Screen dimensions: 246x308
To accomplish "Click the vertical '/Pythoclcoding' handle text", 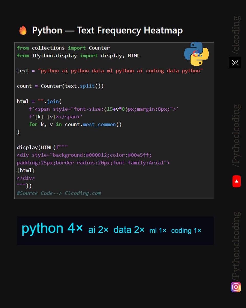I will 236,136.
